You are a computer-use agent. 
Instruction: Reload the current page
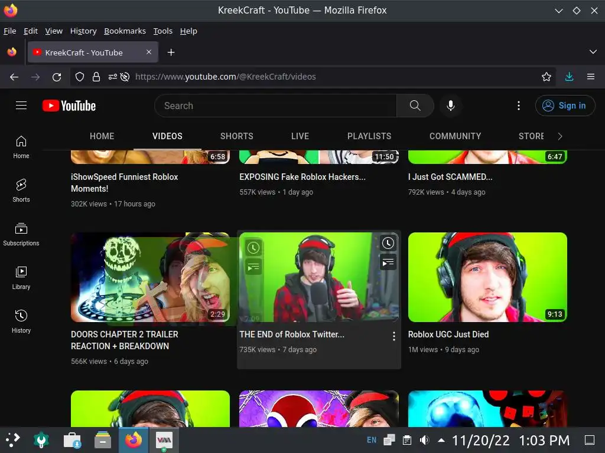pos(57,77)
